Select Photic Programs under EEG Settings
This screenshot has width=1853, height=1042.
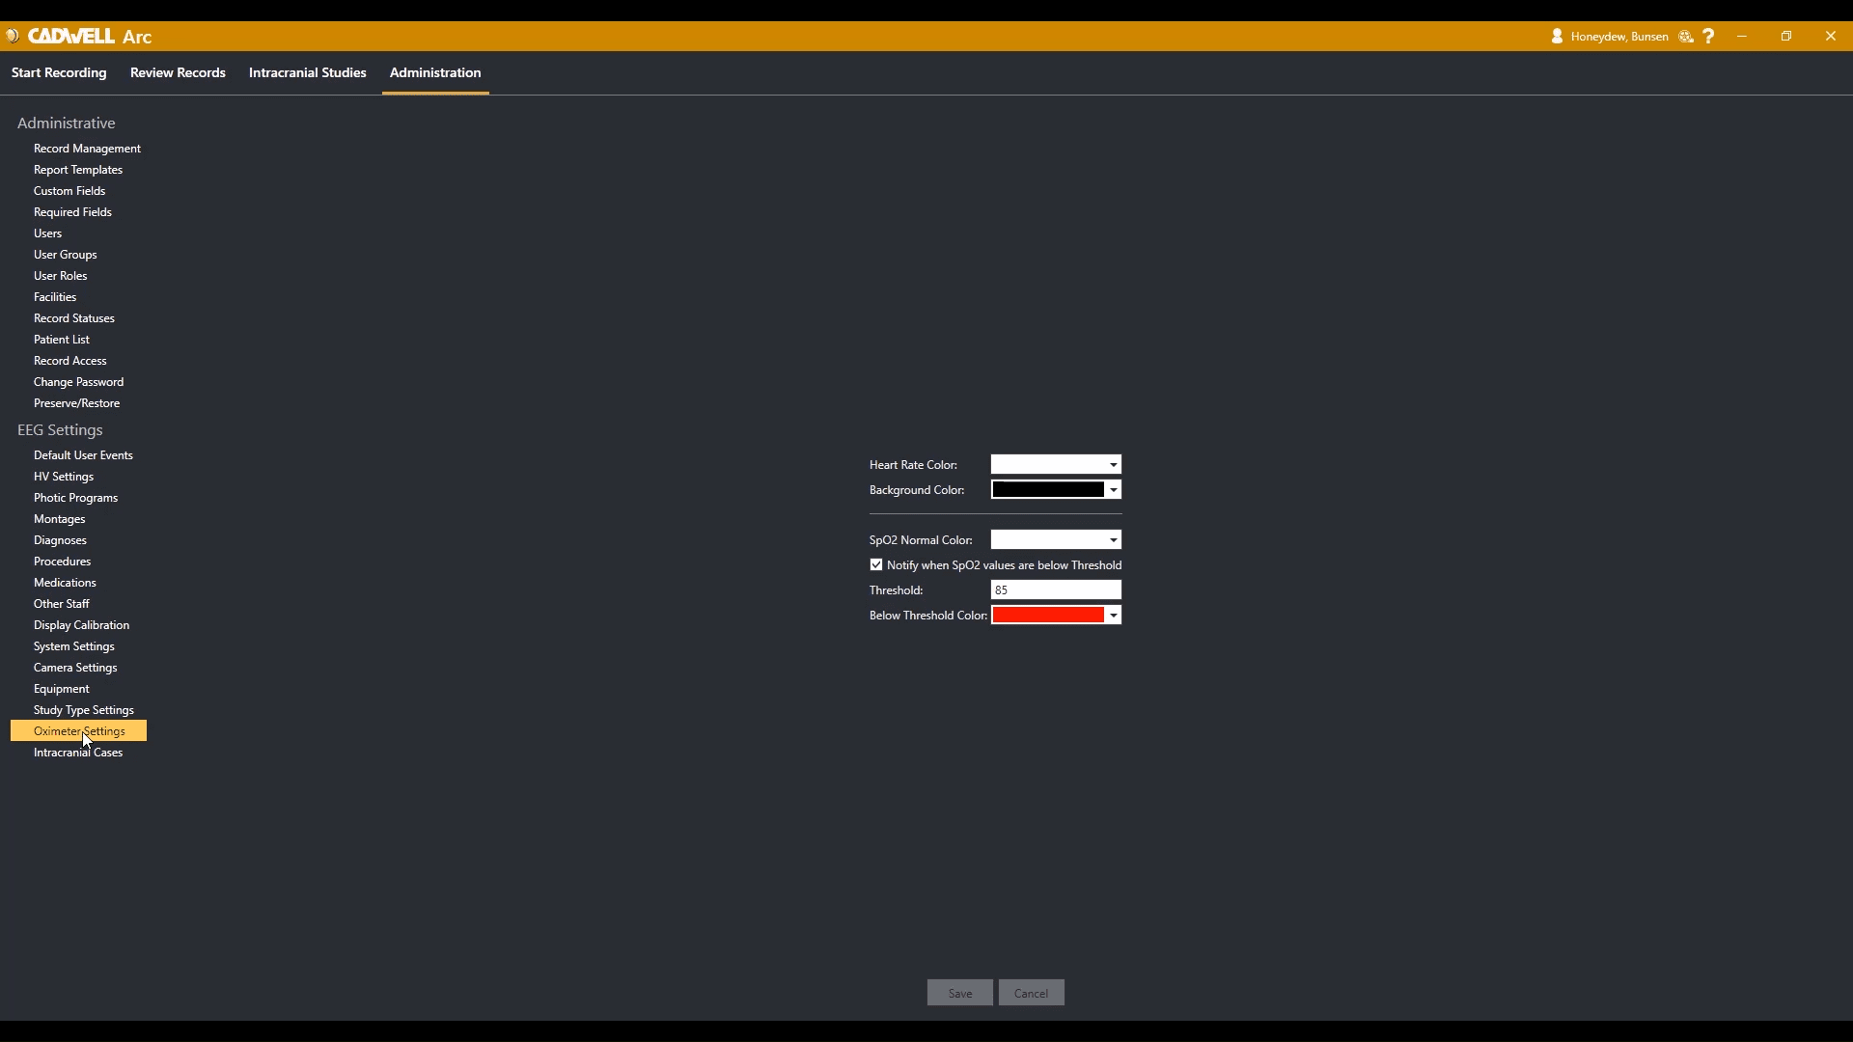coord(75,497)
